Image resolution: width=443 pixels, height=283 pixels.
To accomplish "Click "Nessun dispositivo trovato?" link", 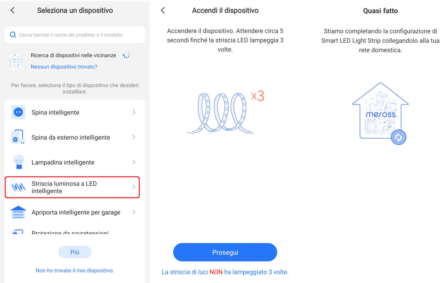I will [x=64, y=67].
